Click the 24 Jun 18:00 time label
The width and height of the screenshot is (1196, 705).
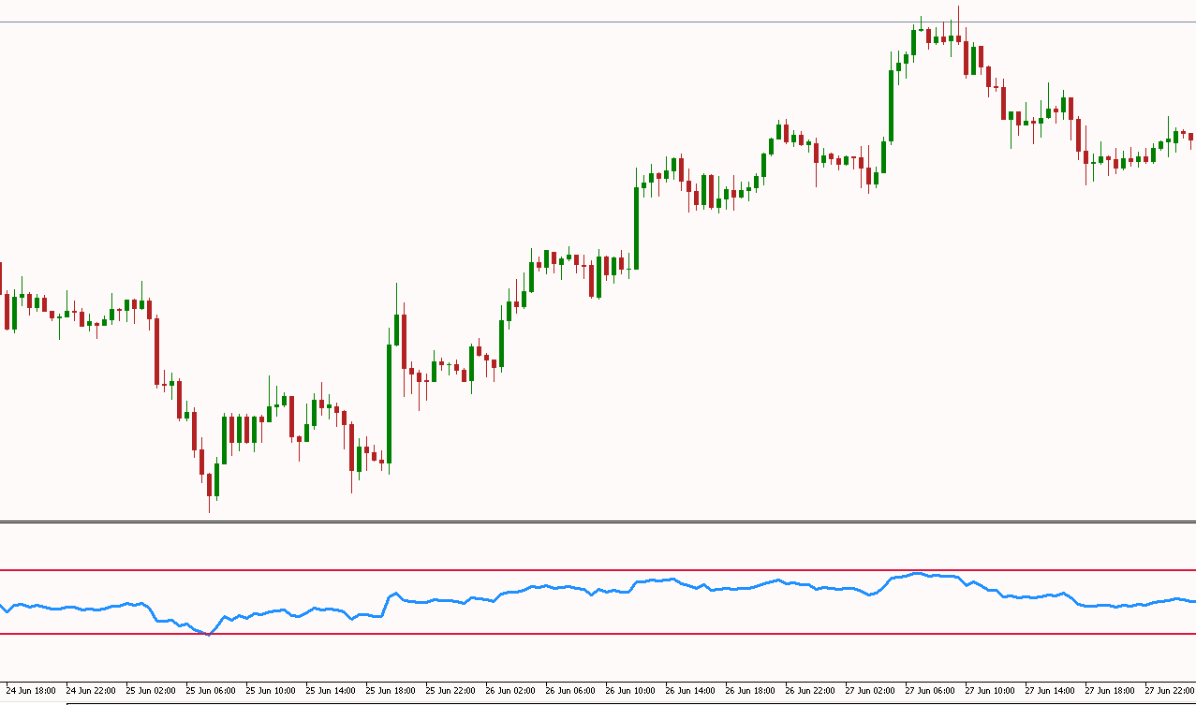coord(31,691)
